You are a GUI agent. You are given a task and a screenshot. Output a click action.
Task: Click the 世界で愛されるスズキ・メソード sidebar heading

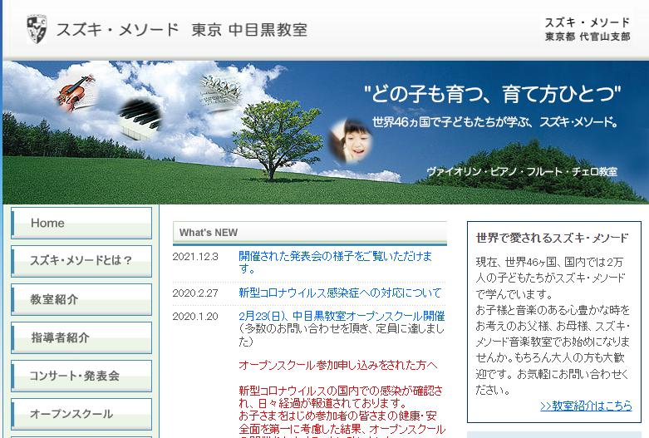pos(552,238)
